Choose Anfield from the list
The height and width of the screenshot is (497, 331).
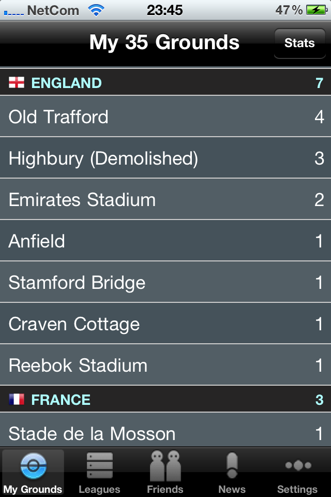165,241
